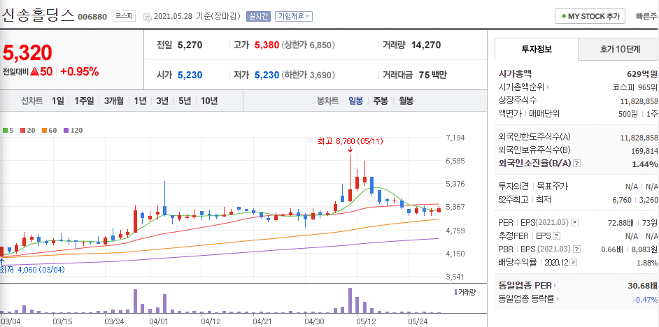This screenshot has width=659, height=327.
Task: Click 외국인소진율 value 1.44%
Action: tap(645, 163)
